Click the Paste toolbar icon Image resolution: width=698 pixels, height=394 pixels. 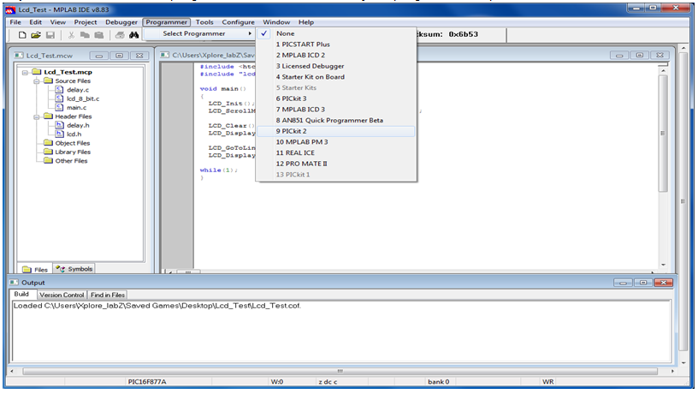(x=99, y=35)
